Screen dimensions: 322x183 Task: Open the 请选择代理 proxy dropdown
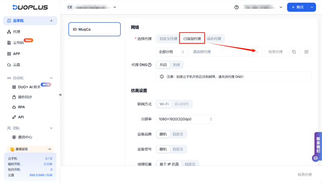[x=225, y=52]
